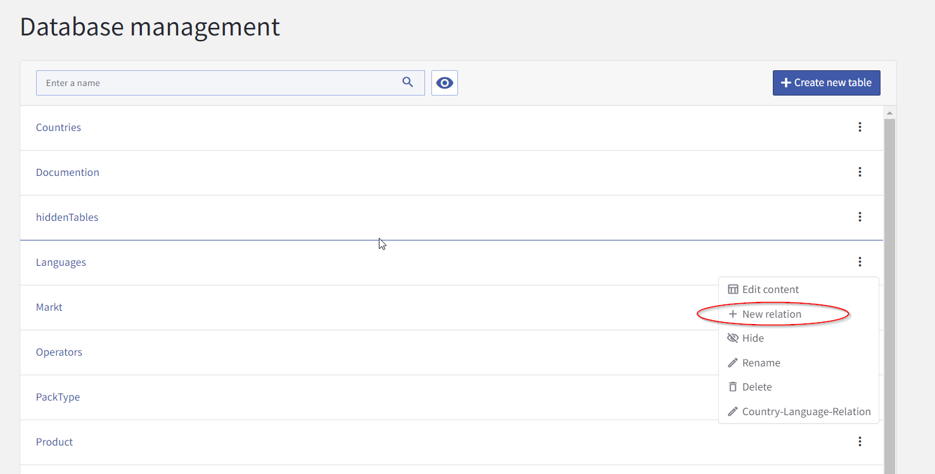
Task: Open the Operators table link
Action: click(x=59, y=352)
